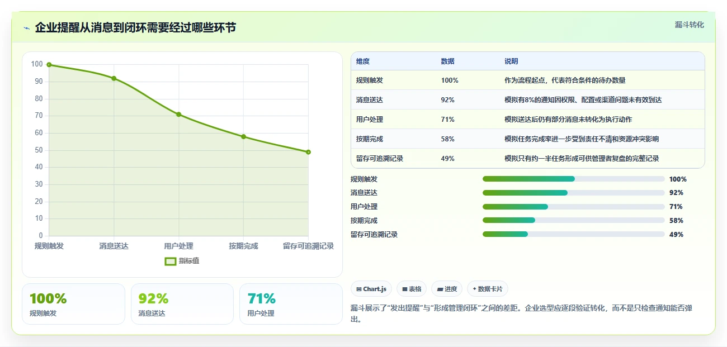Click the 消息送达 table row cell
Screen dimensions: 727x347
[x=370, y=100]
